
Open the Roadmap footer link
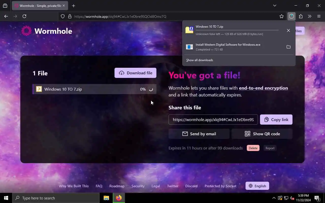(x=117, y=186)
